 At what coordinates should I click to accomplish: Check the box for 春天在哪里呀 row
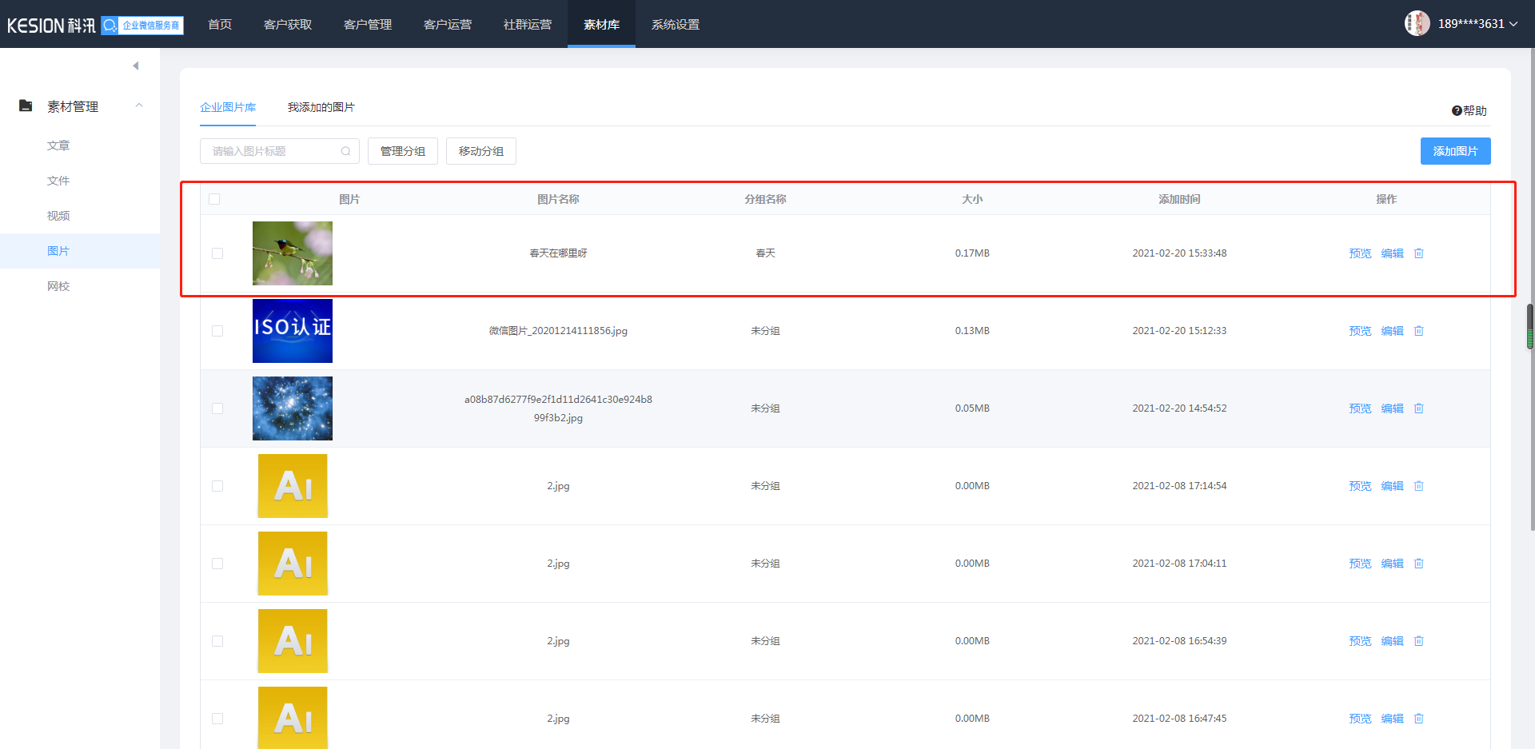[x=217, y=253]
